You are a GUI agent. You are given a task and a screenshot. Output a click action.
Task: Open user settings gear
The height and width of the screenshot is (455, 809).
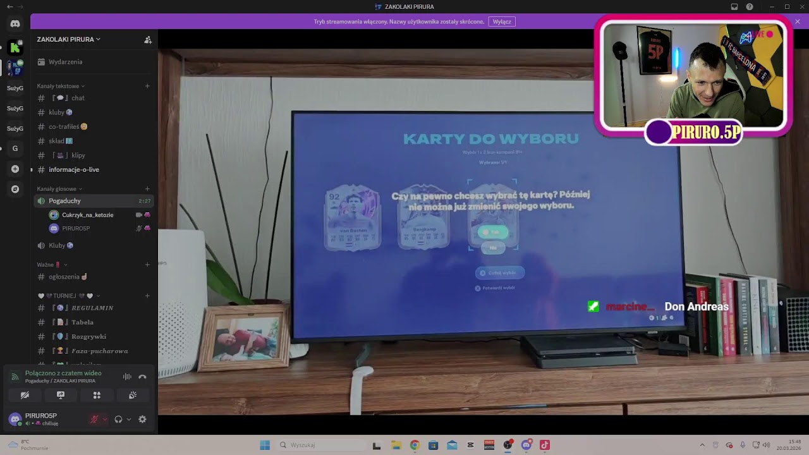click(142, 419)
